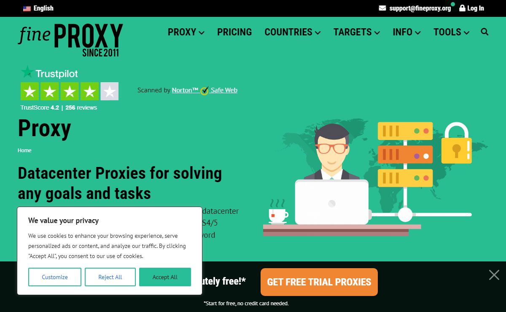Screen dimensions: 506x312
Task: Click the Norton checkmark badge icon
Action: (205, 90)
